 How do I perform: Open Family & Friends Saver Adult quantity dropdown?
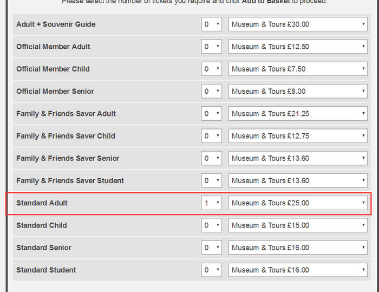tap(211, 114)
